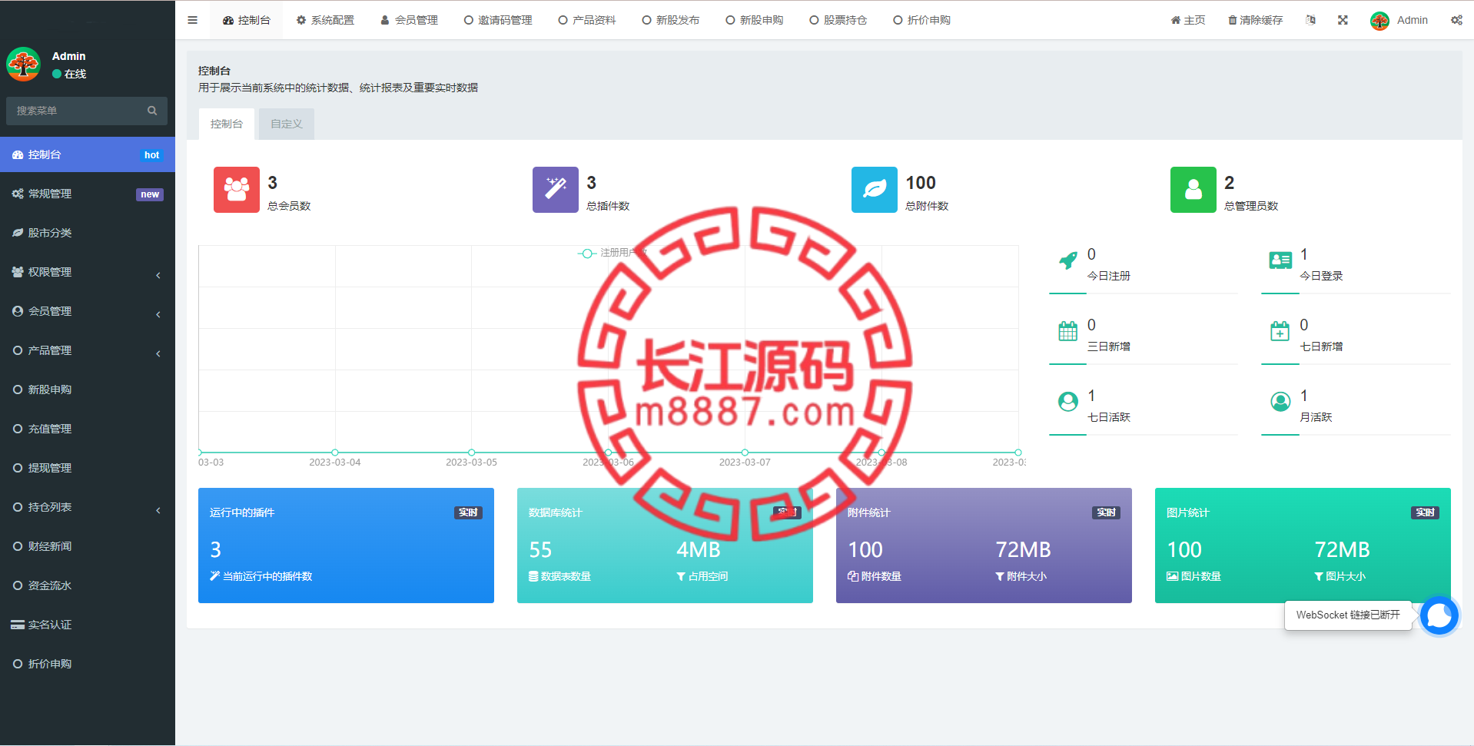Open 提现管理 in the sidebar
Viewport: 1474px width, 746px height.
[x=88, y=468]
